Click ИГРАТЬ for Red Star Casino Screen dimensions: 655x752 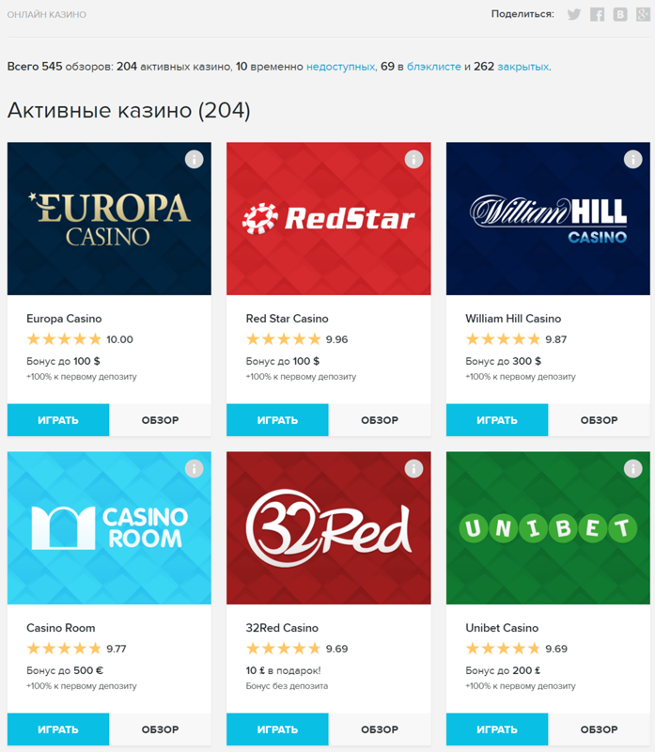tap(277, 420)
